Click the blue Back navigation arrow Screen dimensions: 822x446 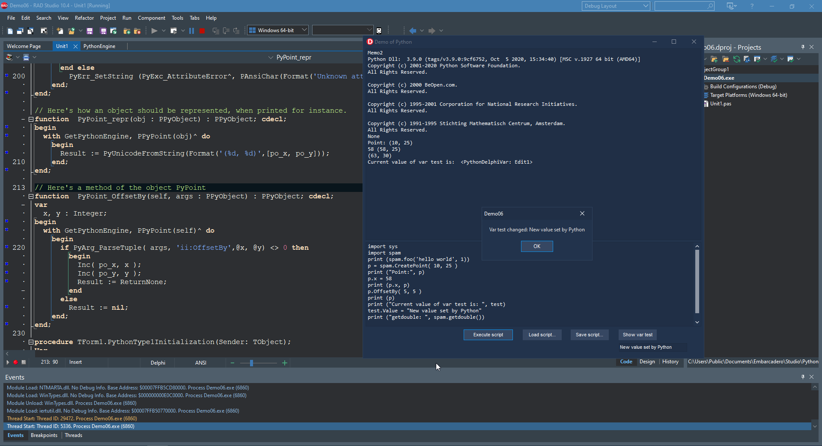[x=413, y=31]
